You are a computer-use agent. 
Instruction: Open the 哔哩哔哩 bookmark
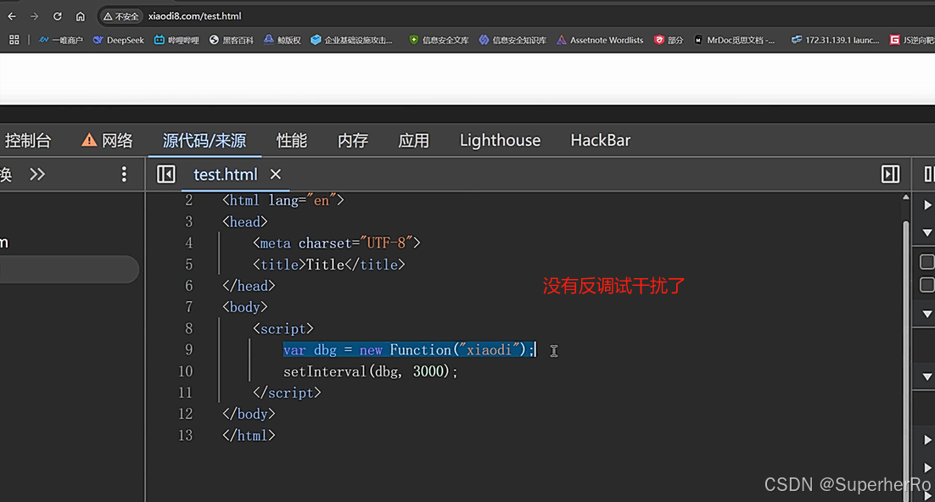(176, 40)
